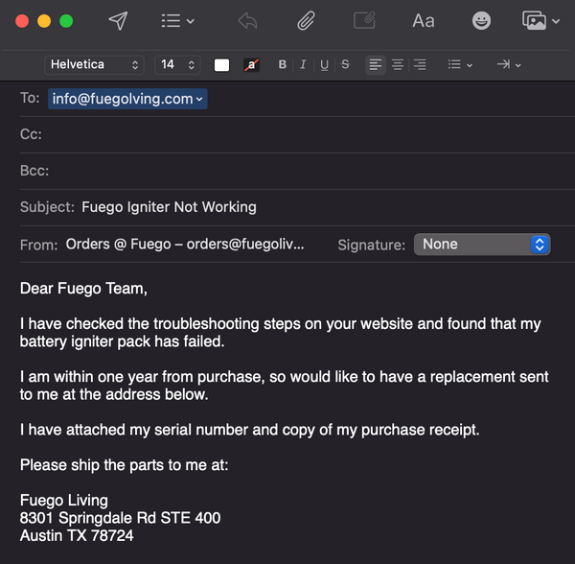Open the markup attachment tool
This screenshot has width=575, height=564.
point(364,21)
